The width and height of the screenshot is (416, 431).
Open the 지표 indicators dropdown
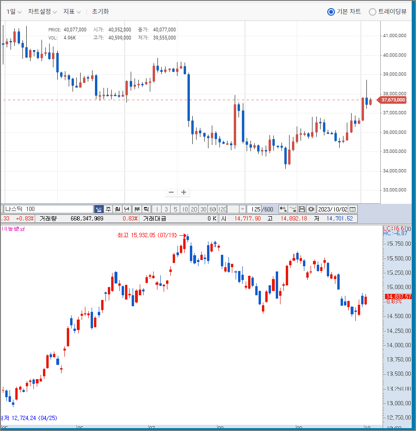[72, 11]
